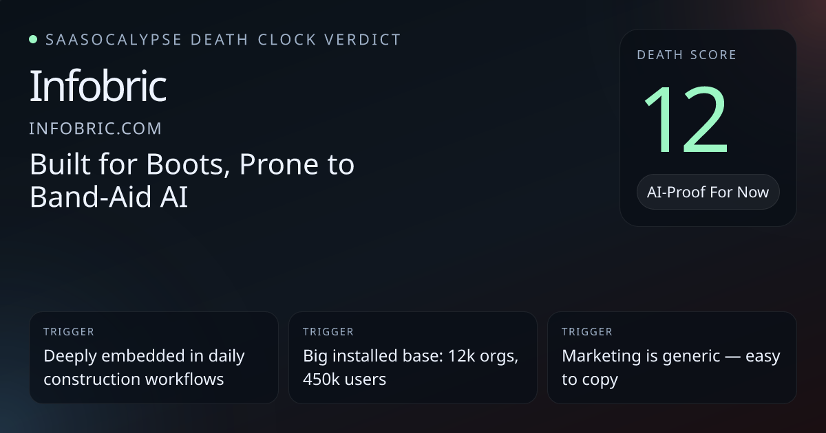Click the "Built for Boots, Prone to" line
The width and height of the screenshot is (826, 433).
click(x=192, y=165)
